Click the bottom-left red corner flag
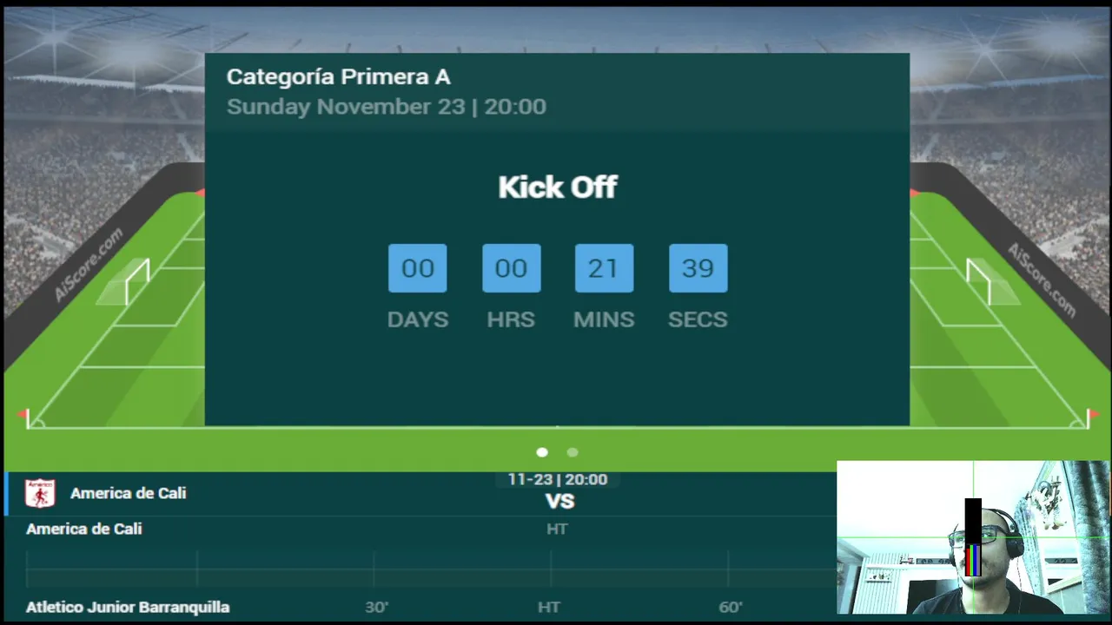This screenshot has height=625, width=1112. [25, 417]
